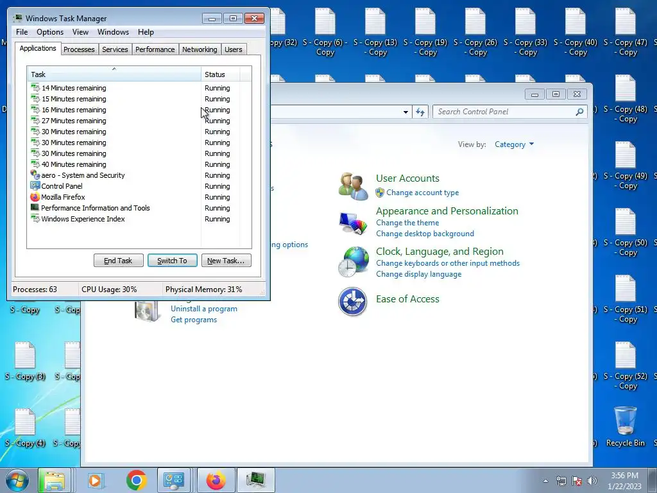Open Ease of Access category
657x493 pixels.
(407, 299)
